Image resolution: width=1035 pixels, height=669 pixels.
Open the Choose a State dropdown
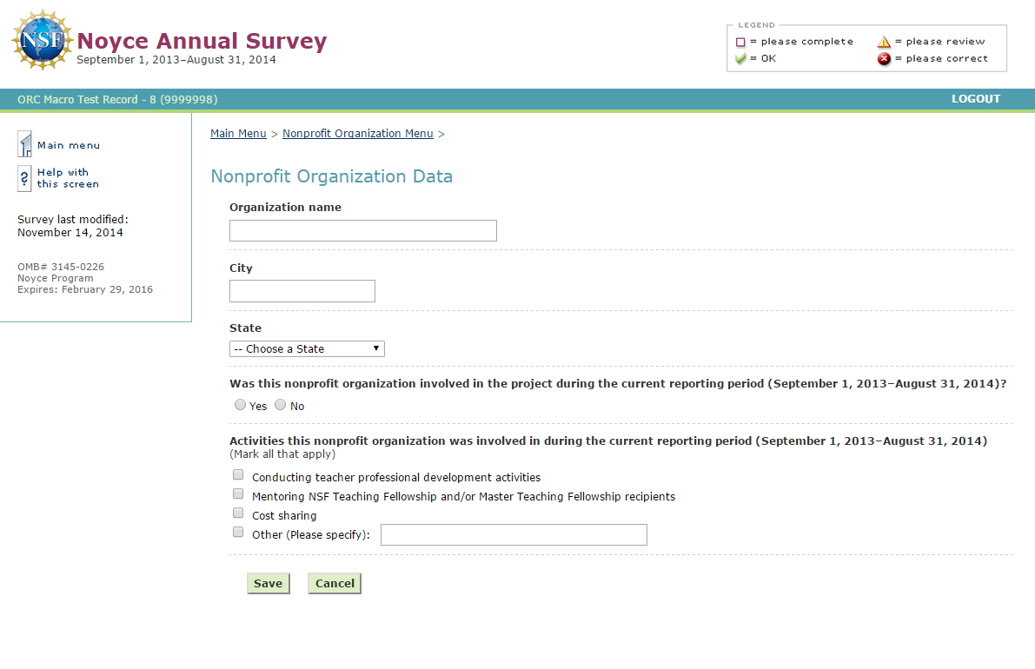coord(307,348)
